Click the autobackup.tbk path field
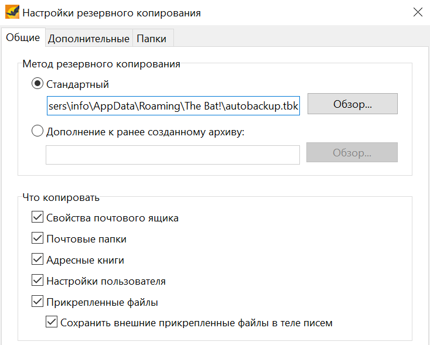 coord(173,105)
